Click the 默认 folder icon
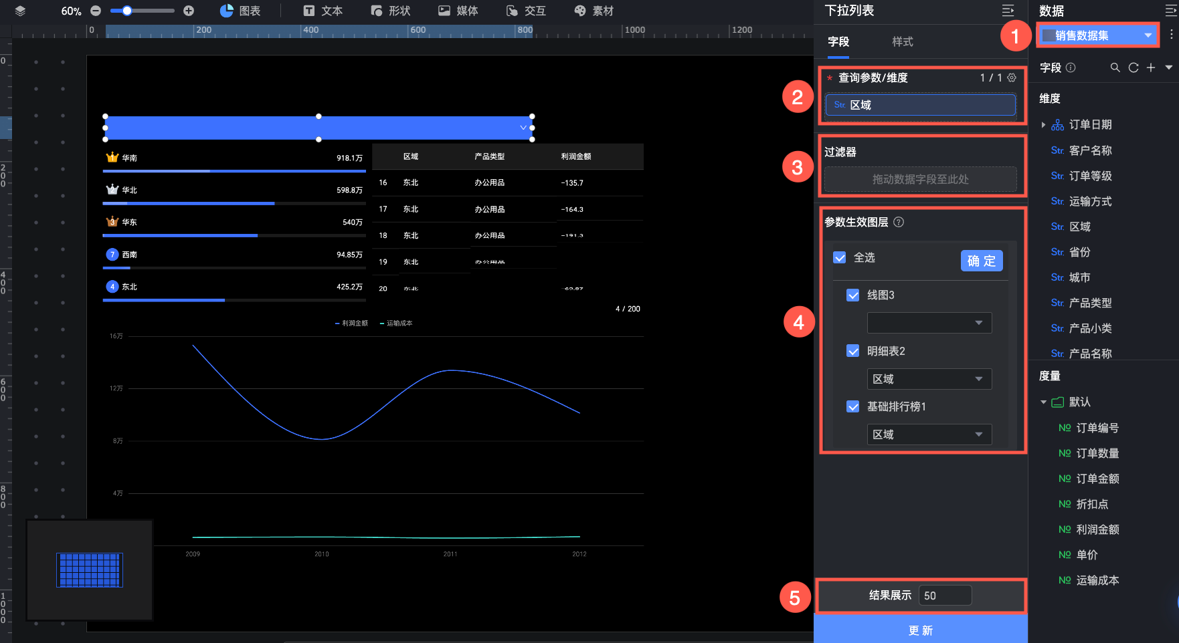Screen dimensions: 1179x643 [x=1058, y=402]
